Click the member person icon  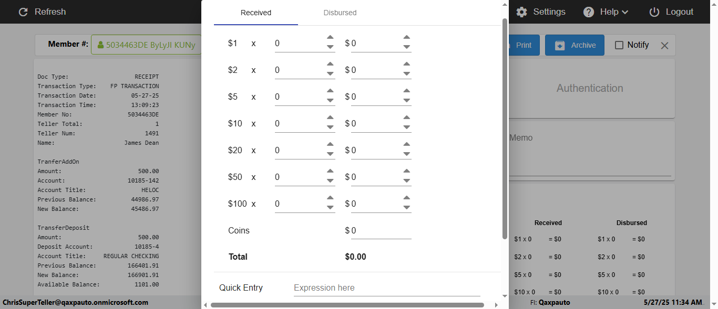[x=100, y=45]
